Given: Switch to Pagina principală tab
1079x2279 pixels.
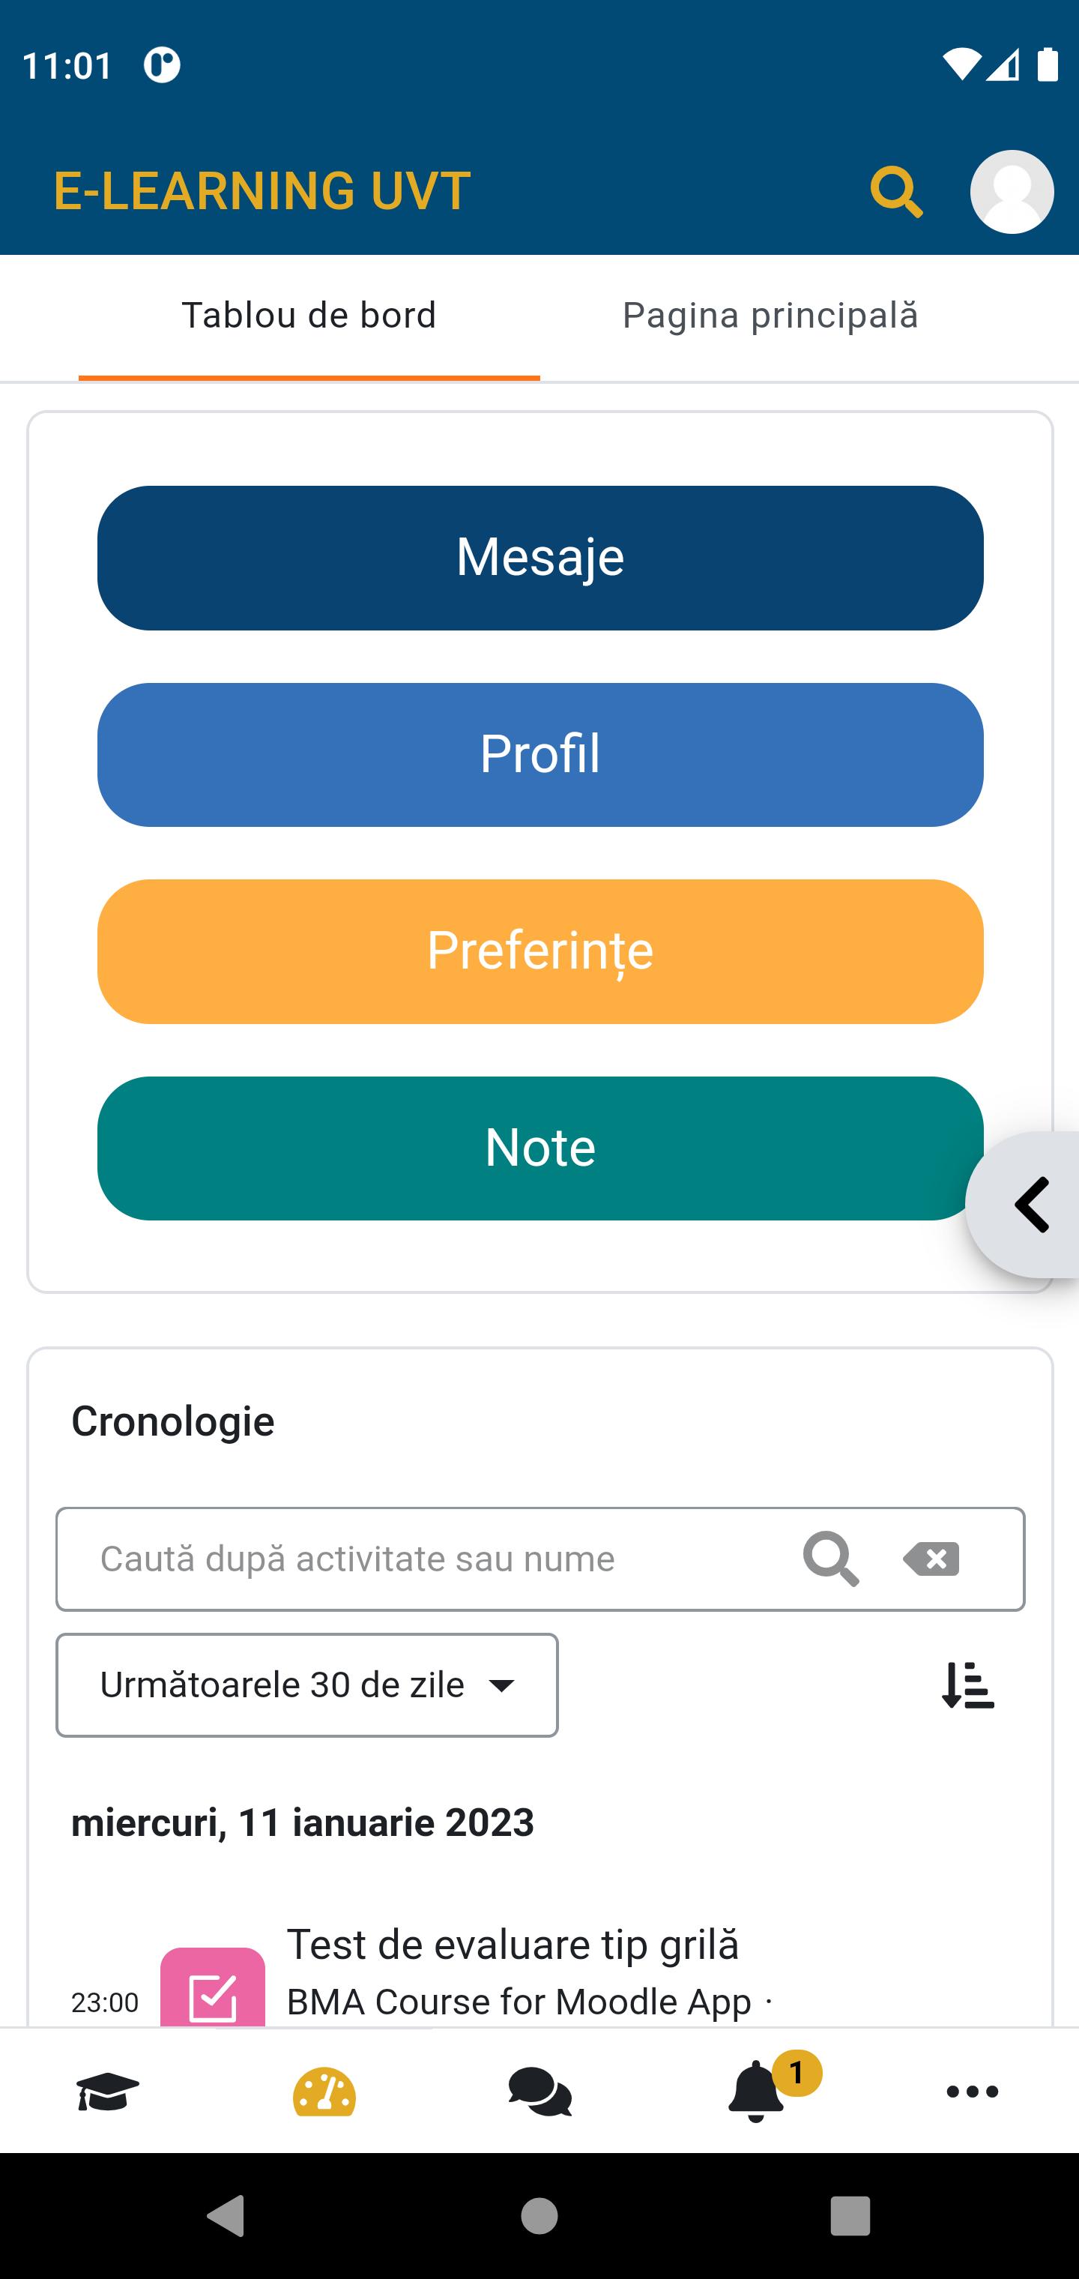Looking at the screenshot, I should point(770,316).
